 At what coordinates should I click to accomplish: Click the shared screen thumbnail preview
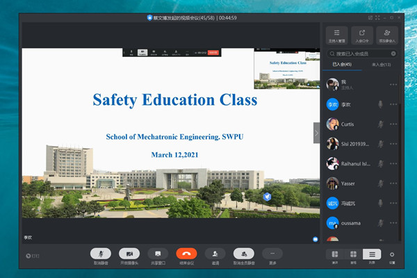click(x=286, y=69)
